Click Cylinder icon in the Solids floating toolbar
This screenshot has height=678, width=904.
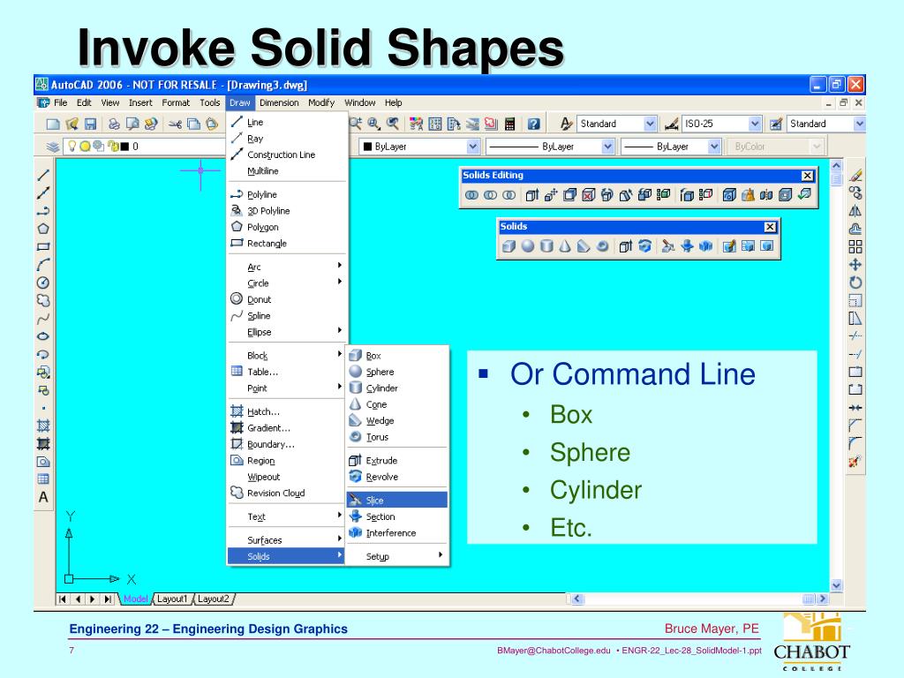click(546, 246)
